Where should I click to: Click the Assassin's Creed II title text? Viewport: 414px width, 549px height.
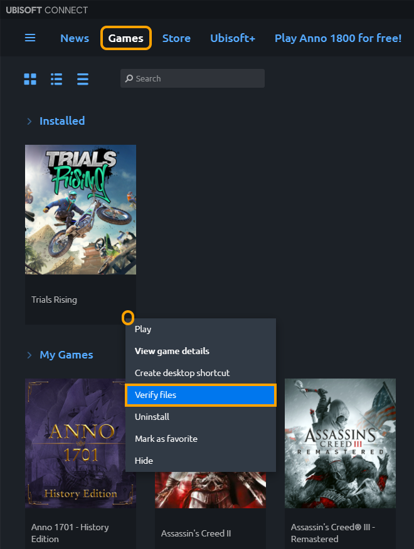click(x=196, y=533)
